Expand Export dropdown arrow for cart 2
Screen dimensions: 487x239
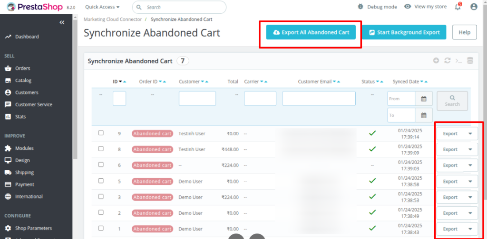[470, 213]
